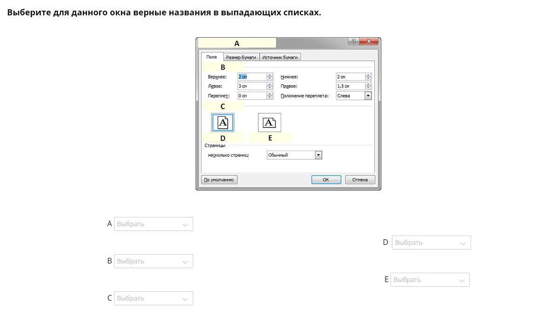Open the Размер бумаги tab
Image resolution: width=553 pixels, height=335 pixels.
pyautogui.click(x=241, y=57)
